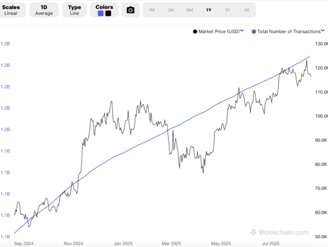Open the Scales Linear selector
328x247 pixels.
pos(11,10)
